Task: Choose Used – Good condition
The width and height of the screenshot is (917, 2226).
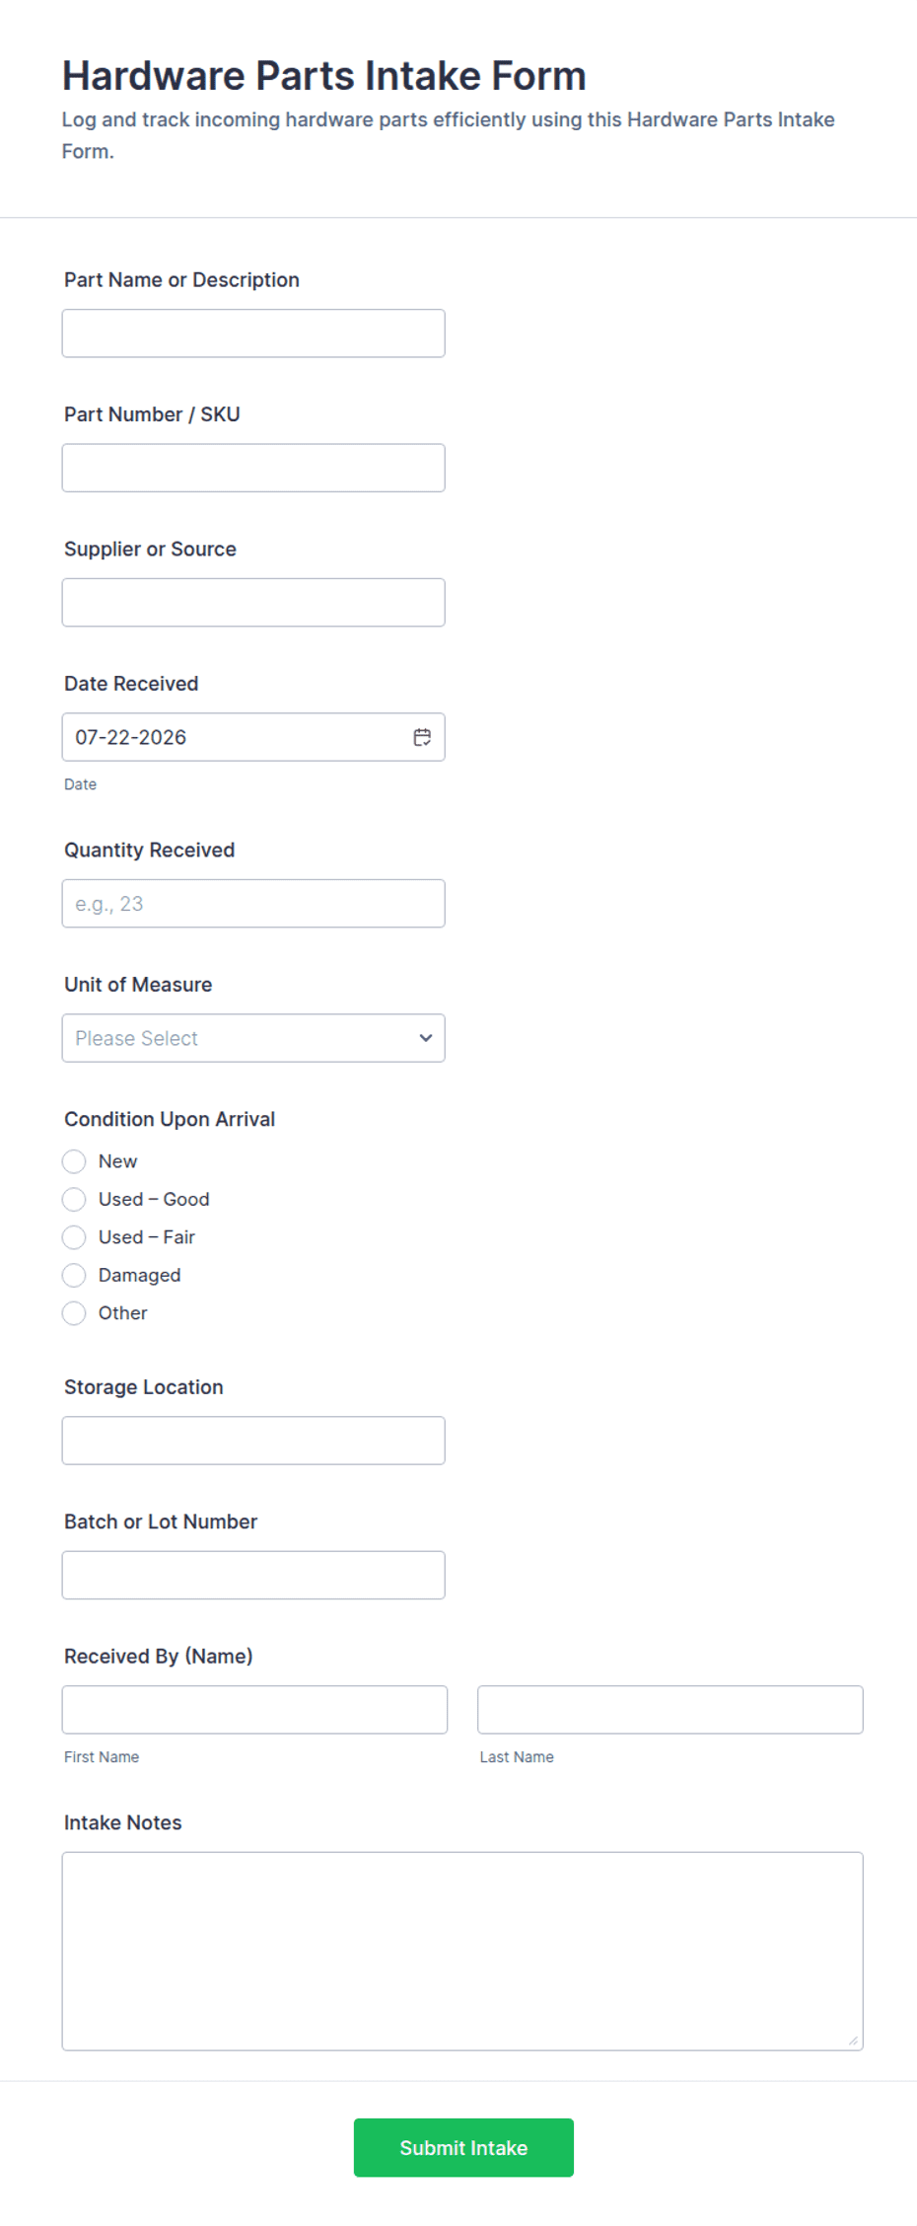Action: 74,1199
